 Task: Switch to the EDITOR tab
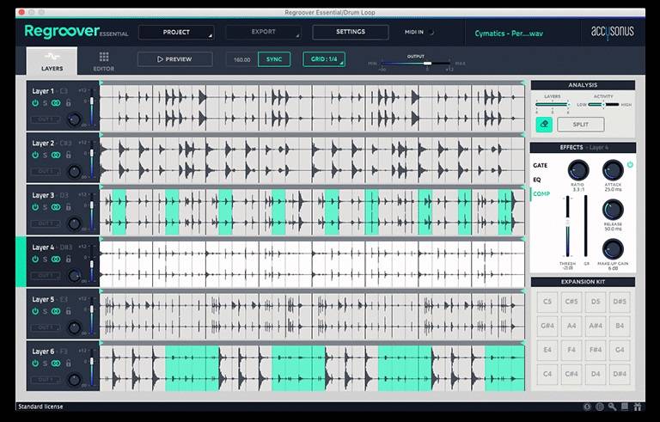coord(103,62)
